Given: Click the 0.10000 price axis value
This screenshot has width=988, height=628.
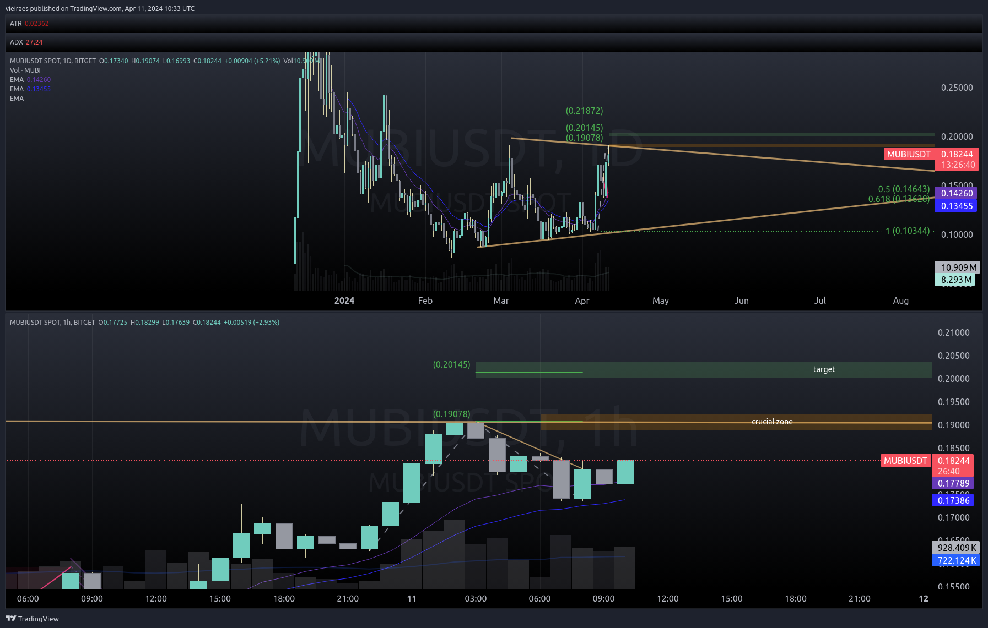Looking at the screenshot, I should tap(957, 235).
